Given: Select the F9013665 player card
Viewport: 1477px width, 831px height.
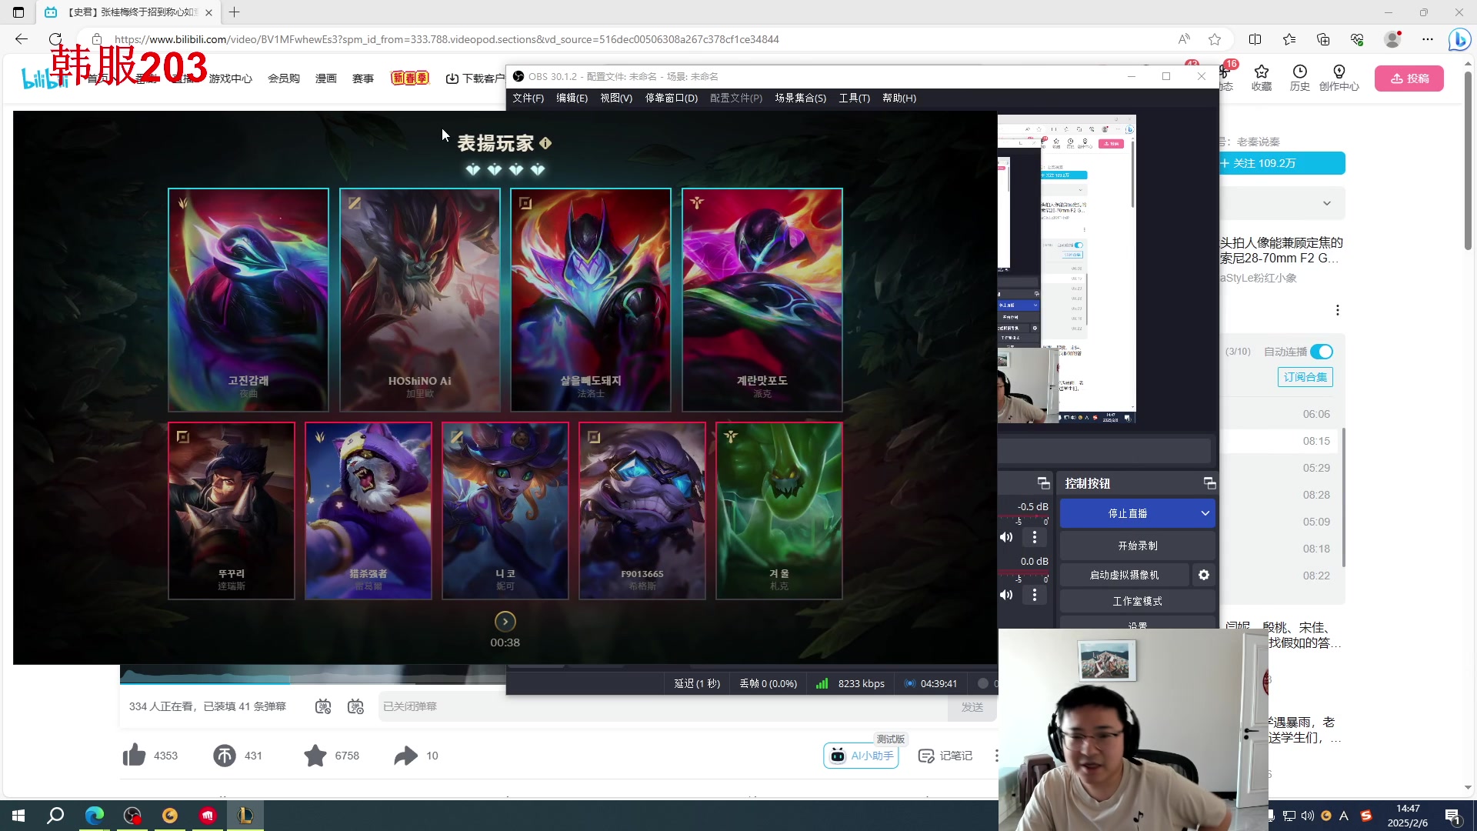Looking at the screenshot, I should point(642,511).
